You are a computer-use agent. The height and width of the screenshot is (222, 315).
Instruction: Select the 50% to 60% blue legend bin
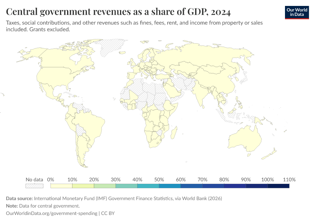170,186
